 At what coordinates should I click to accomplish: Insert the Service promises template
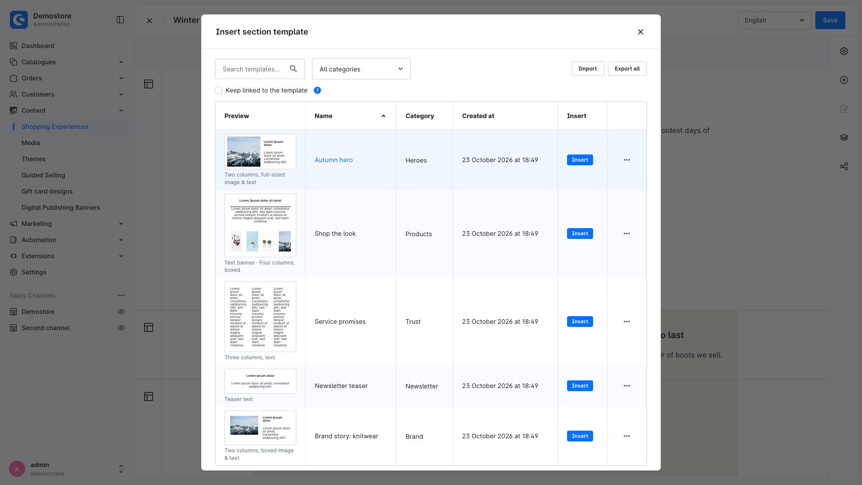(x=580, y=322)
